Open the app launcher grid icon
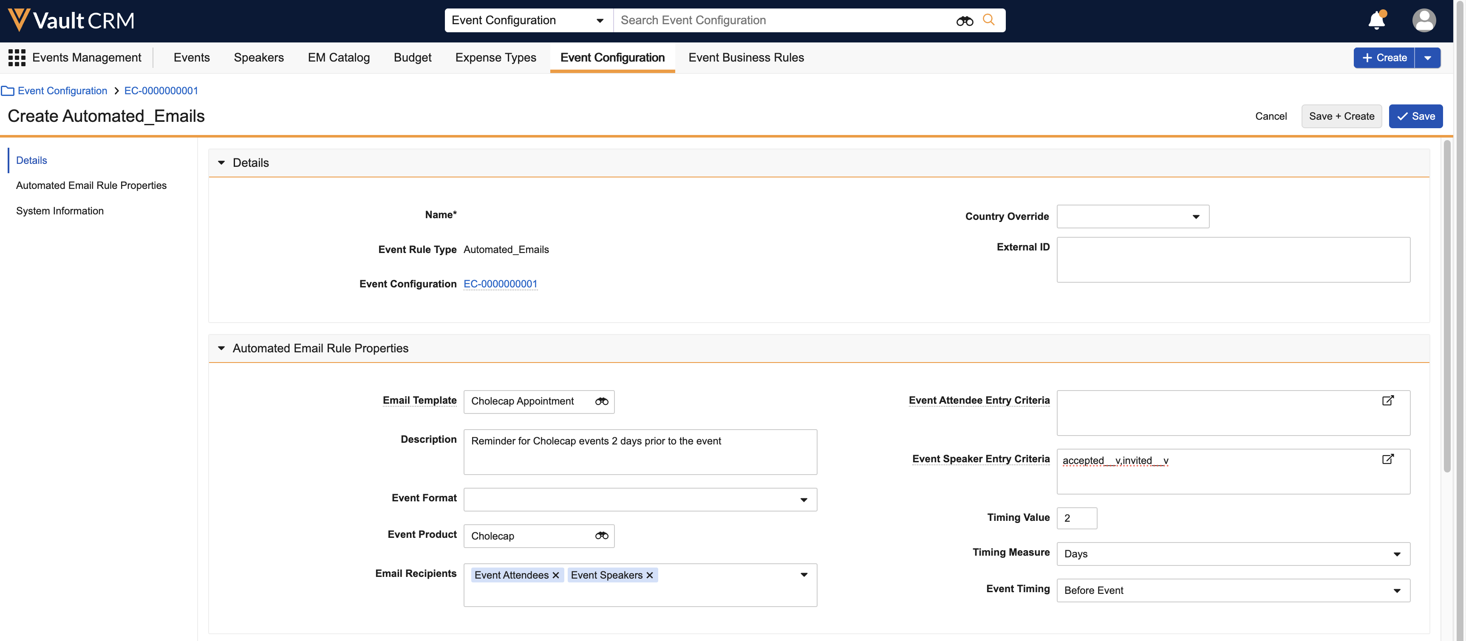 17,57
